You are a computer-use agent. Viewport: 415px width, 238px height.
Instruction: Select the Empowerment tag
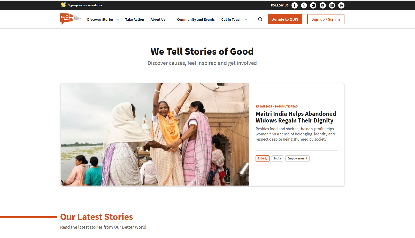[x=297, y=158]
